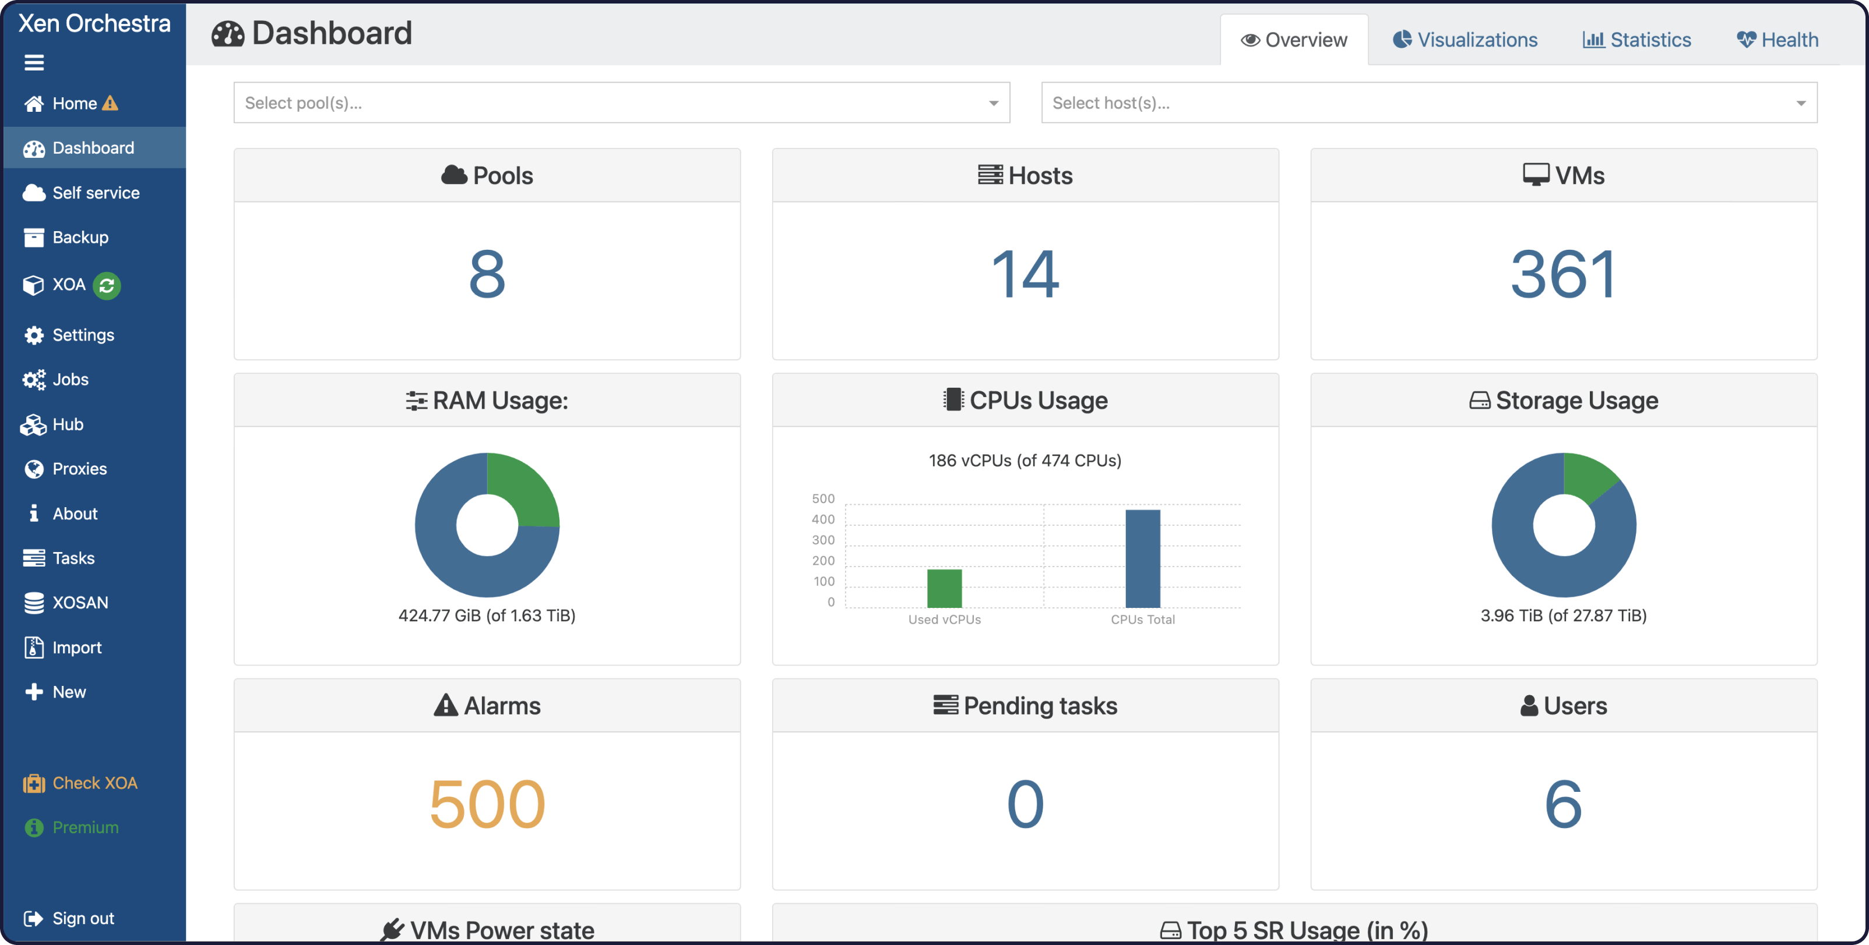
Task: Click the Home house icon
Action: [34, 104]
